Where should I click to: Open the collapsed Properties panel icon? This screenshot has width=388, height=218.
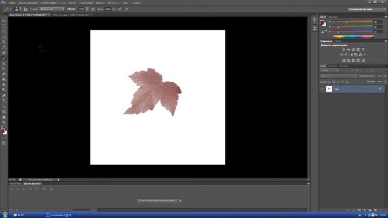(x=315, y=28)
